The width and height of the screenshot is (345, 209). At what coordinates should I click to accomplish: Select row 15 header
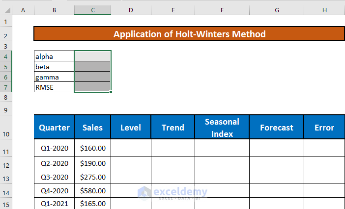pyautogui.click(x=6, y=204)
